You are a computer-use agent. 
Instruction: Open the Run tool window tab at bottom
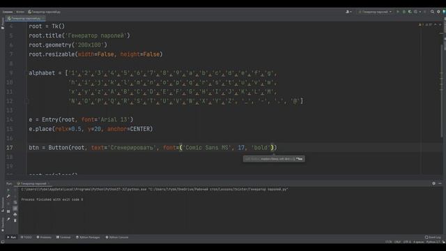(11, 237)
